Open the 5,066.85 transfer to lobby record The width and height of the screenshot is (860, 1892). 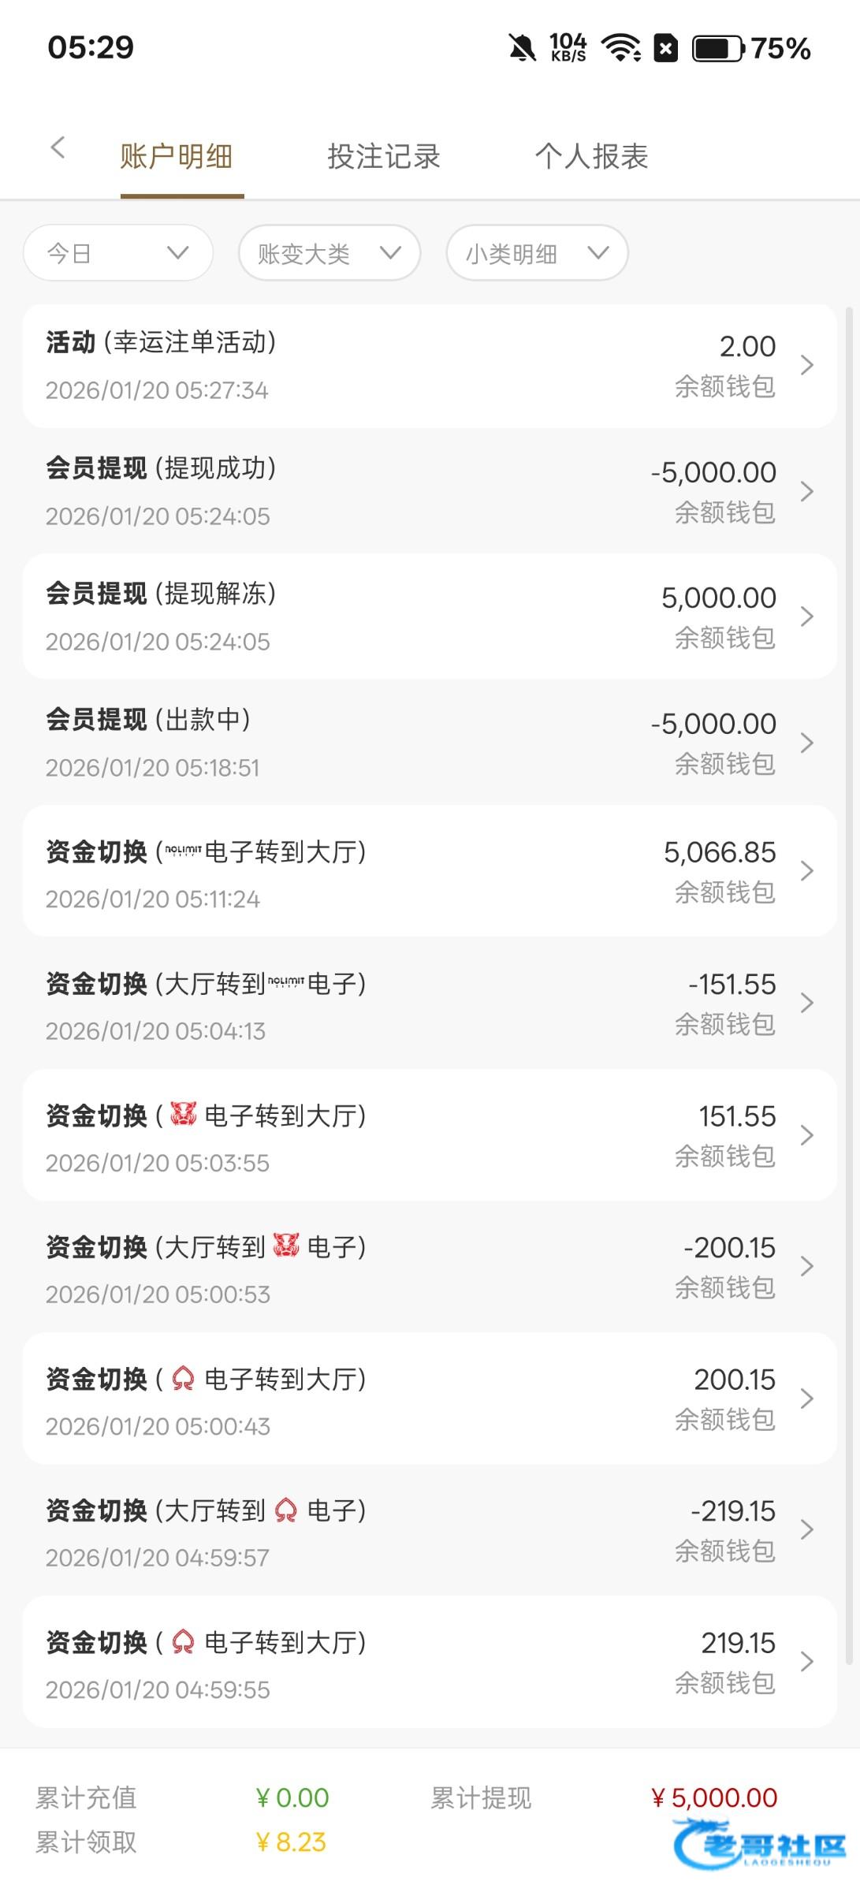pos(430,871)
